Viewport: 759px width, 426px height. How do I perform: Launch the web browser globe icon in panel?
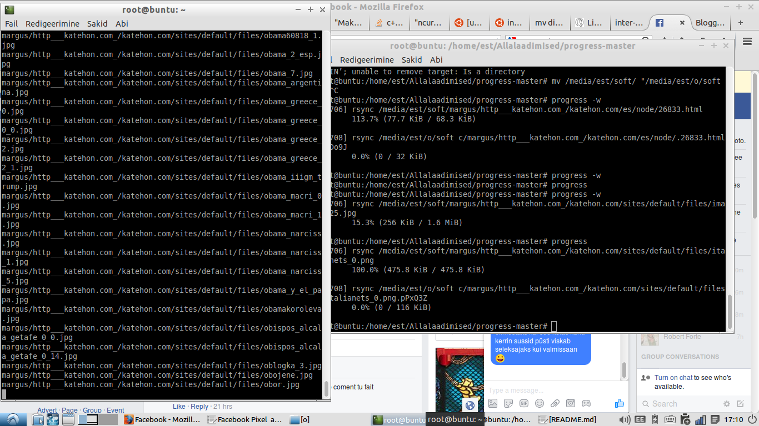pos(53,419)
